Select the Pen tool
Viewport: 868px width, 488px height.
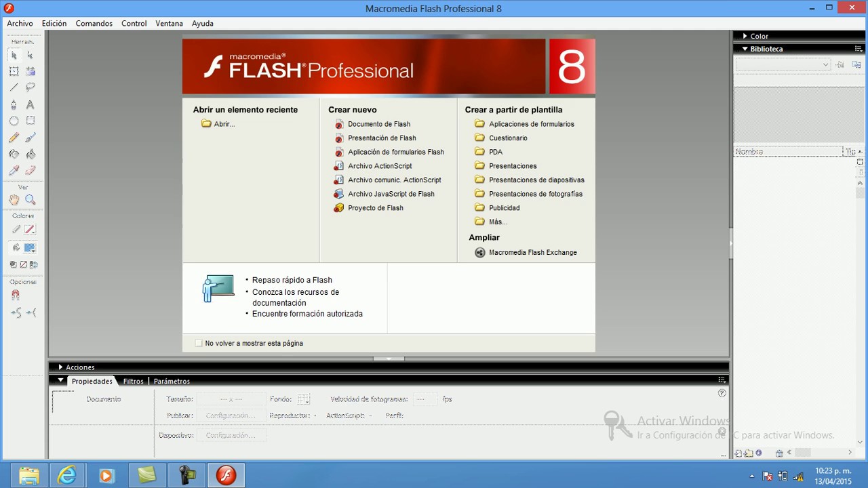(x=14, y=104)
